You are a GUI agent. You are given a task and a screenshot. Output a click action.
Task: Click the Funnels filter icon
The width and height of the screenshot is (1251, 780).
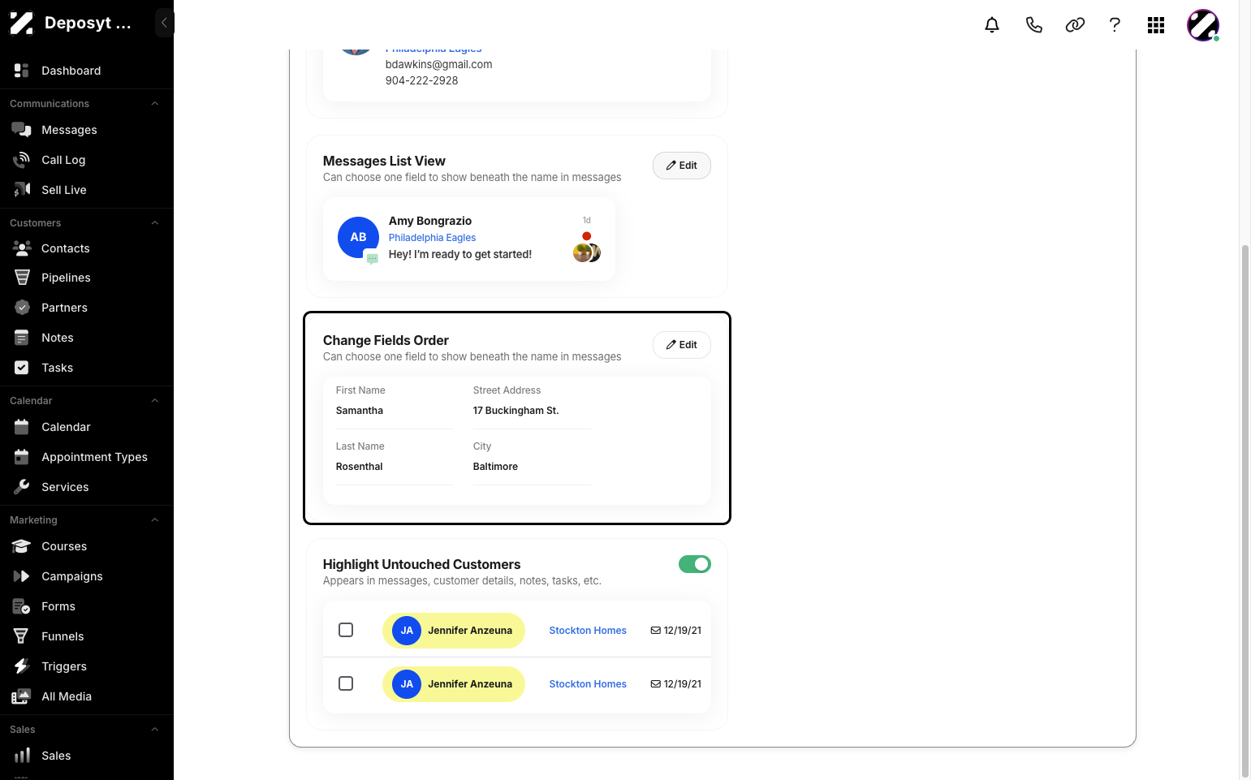tap(22, 636)
